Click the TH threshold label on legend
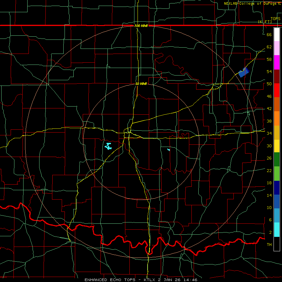Viewport: 282px width, 282px height. (x=269, y=245)
